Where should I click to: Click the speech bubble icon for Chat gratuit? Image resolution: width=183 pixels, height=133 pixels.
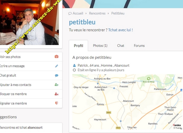point(56,75)
